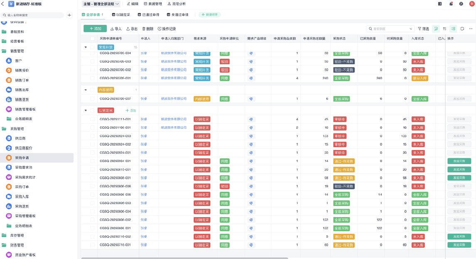Refresh the table data

(x=462, y=29)
